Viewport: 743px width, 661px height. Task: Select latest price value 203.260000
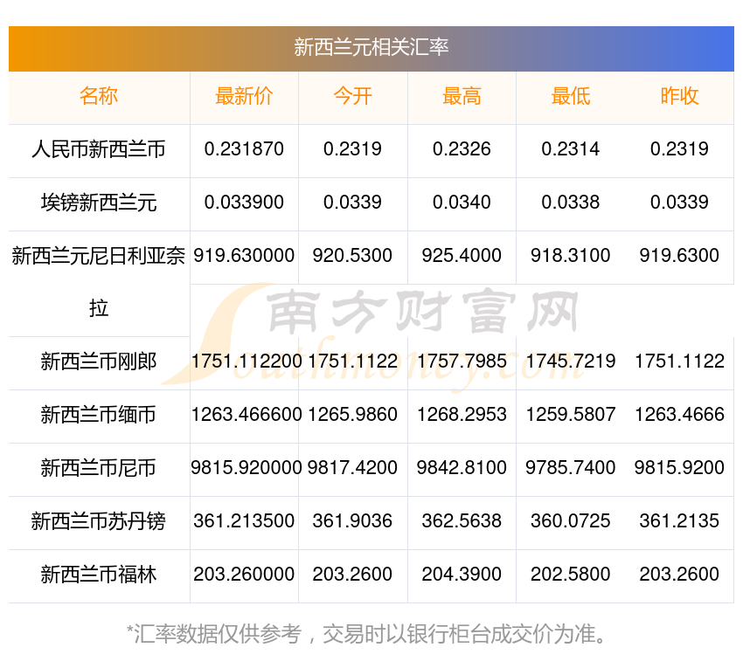(244, 575)
